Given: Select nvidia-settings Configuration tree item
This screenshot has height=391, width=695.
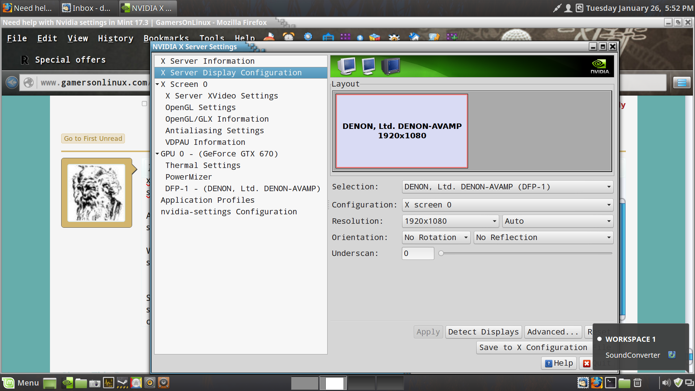Looking at the screenshot, I should tap(241, 212).
